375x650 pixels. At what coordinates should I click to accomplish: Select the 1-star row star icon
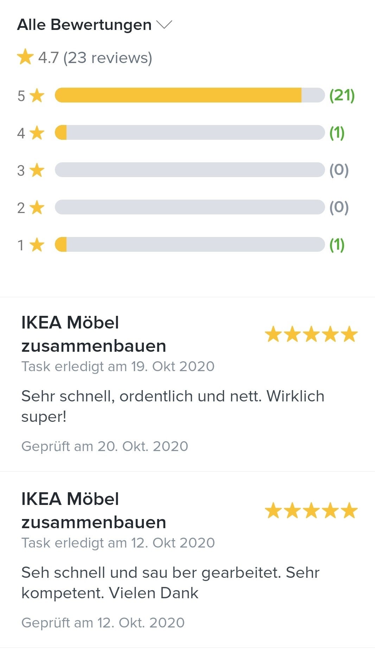pyautogui.click(x=37, y=245)
